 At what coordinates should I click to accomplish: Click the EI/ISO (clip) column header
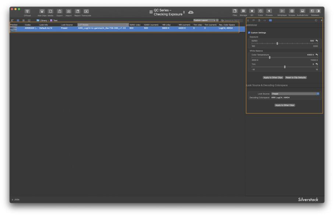pyautogui.click(x=136, y=25)
